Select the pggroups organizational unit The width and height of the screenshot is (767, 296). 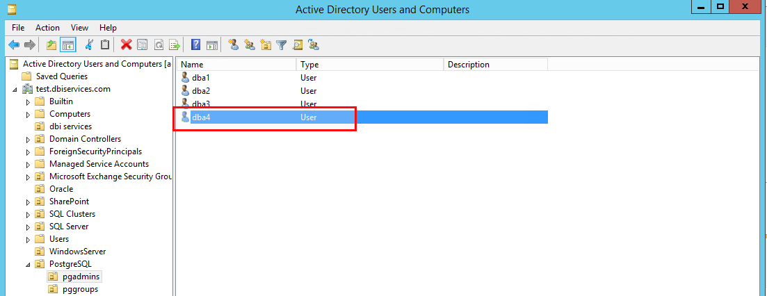point(80,289)
